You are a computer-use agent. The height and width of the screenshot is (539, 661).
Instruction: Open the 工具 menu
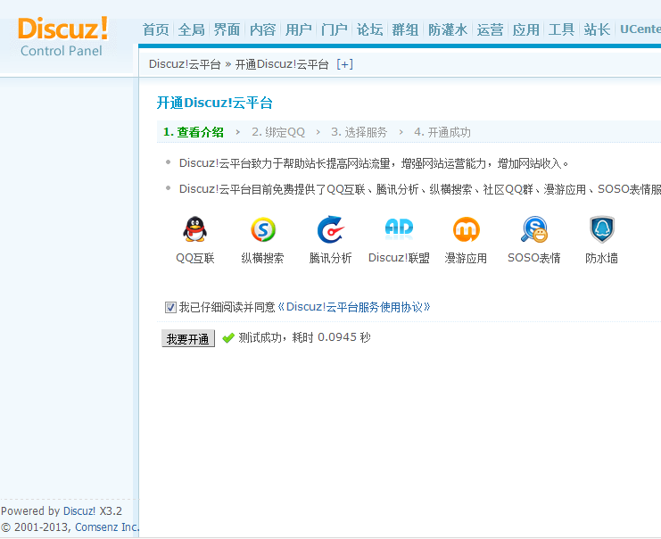coord(561,29)
